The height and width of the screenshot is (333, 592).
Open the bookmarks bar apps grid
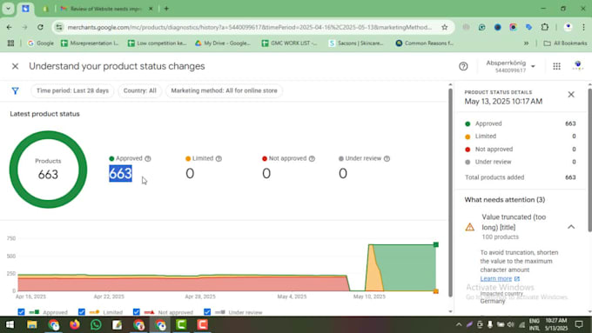[x=11, y=43]
